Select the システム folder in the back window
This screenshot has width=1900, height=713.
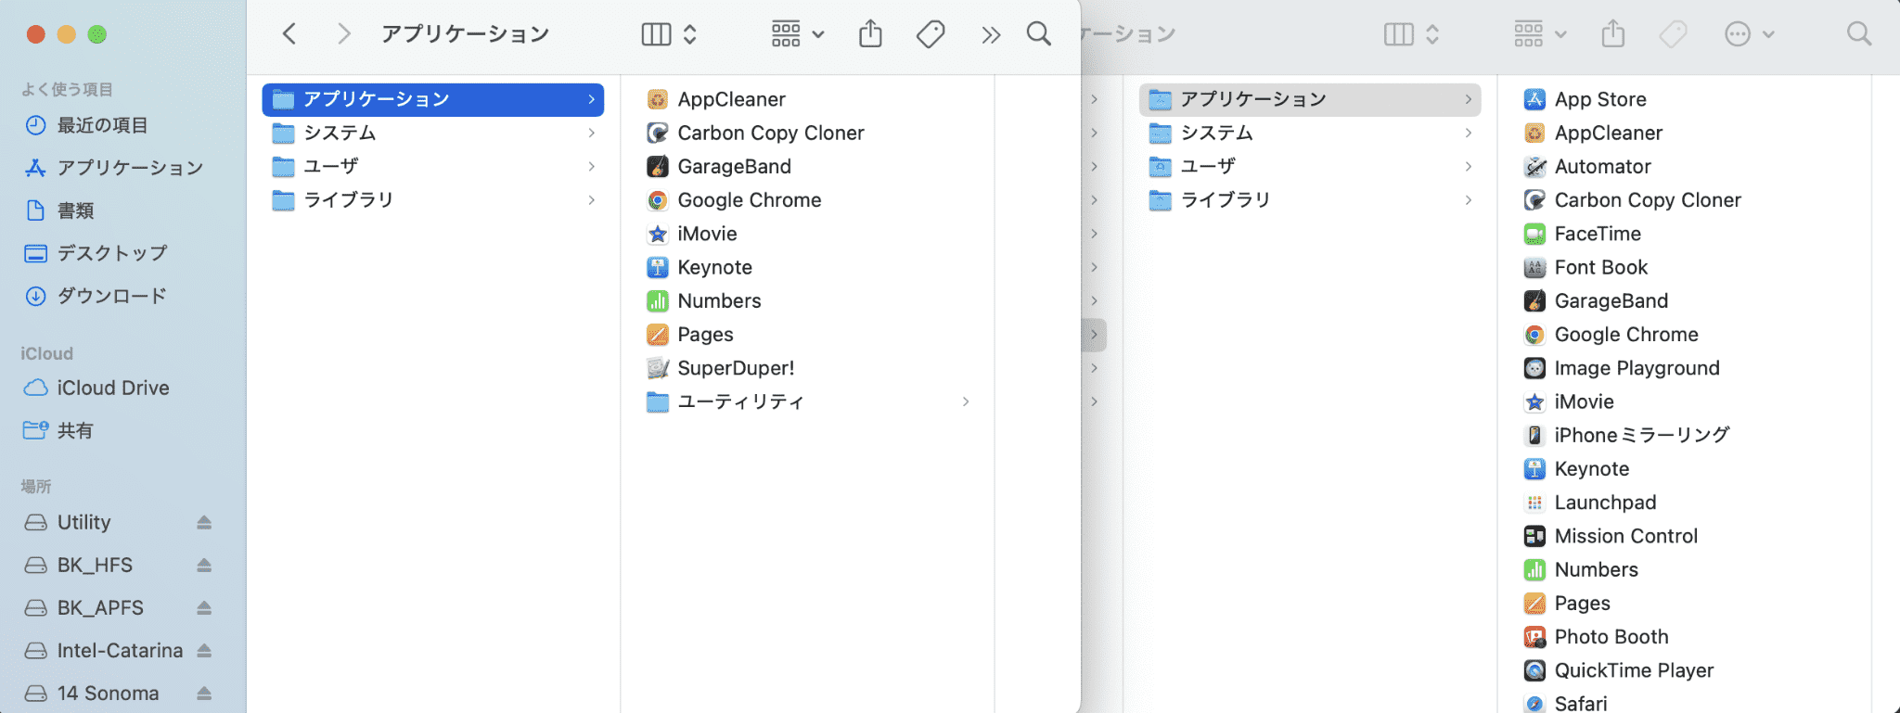[x=1310, y=133]
